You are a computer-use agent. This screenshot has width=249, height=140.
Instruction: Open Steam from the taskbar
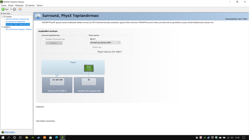(x=38, y=138)
